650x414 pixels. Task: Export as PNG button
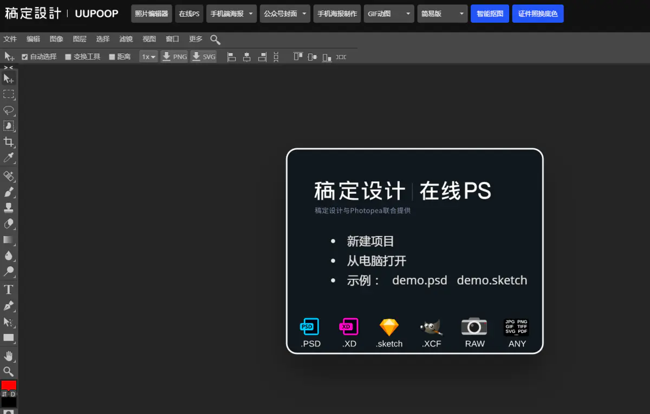pos(174,56)
